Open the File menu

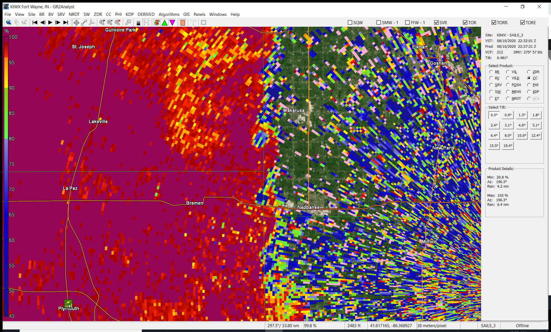[8, 14]
